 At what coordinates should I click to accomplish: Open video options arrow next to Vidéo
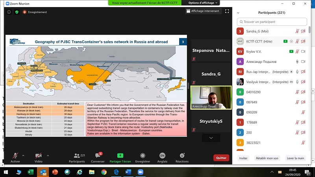pos(48,155)
